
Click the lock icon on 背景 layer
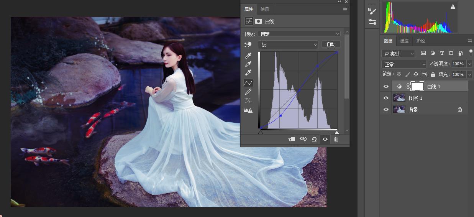(x=460, y=110)
